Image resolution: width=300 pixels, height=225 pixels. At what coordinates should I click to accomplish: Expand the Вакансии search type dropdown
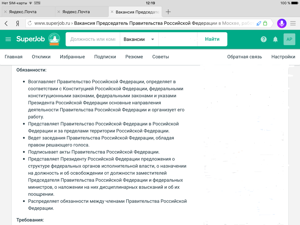(x=139, y=39)
